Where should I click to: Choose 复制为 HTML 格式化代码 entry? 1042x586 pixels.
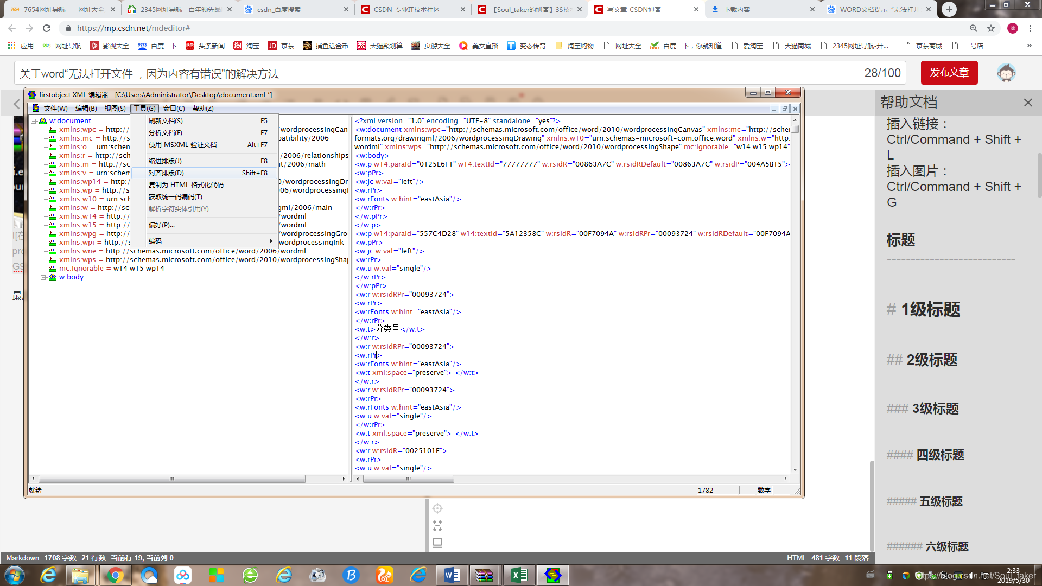click(205, 185)
